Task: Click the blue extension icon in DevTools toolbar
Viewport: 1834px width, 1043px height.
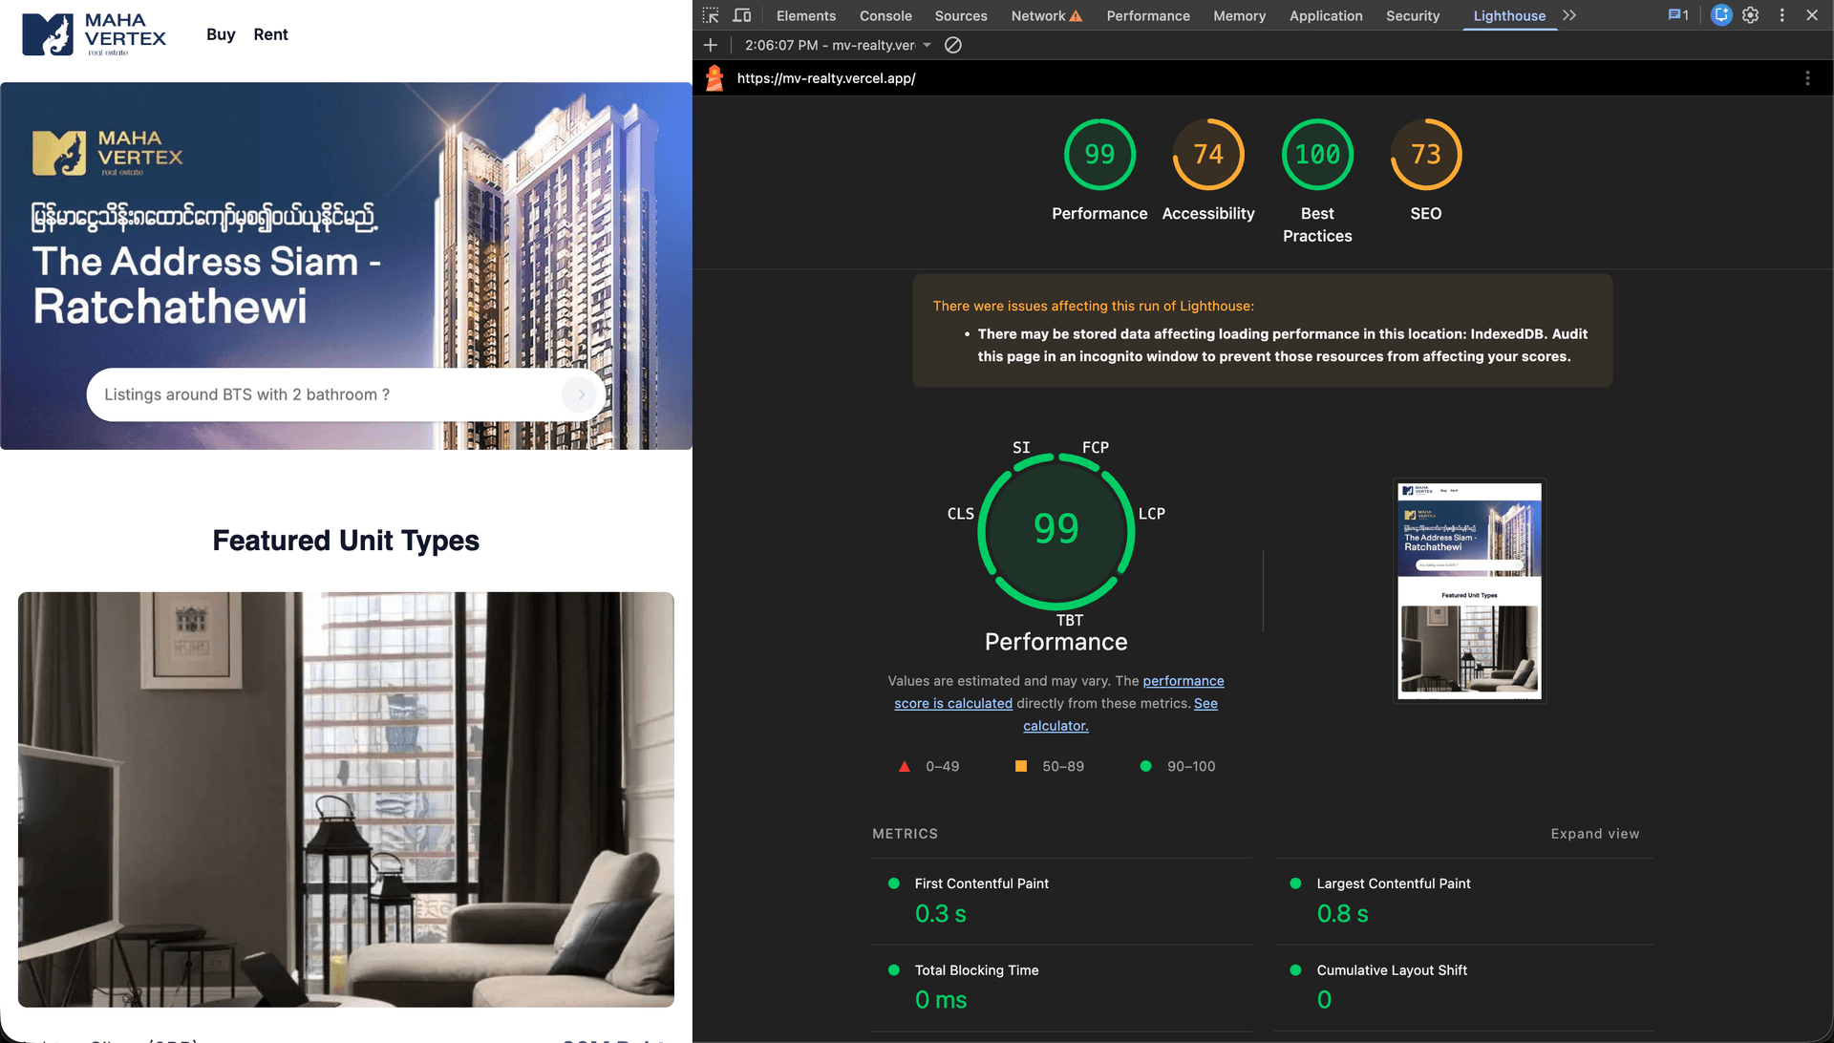Action: coord(1720,15)
